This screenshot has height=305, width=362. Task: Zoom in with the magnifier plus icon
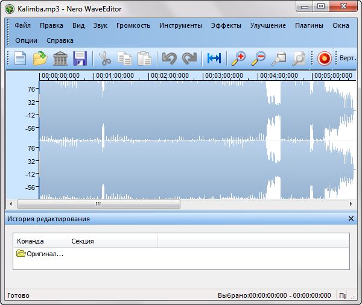[239, 58]
